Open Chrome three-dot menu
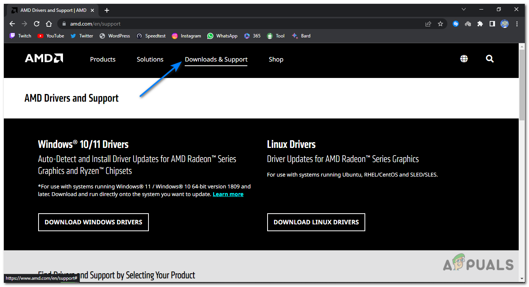The image size is (529, 287). click(x=517, y=24)
